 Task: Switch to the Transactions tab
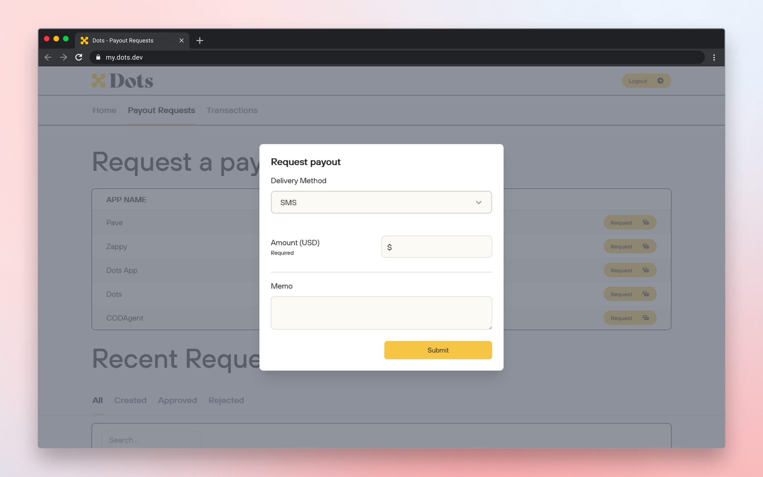(232, 110)
